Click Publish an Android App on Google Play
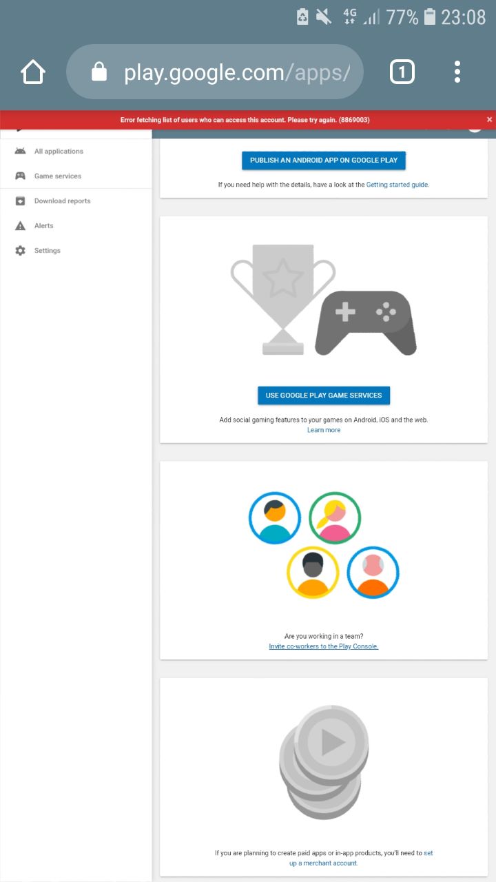The height and width of the screenshot is (882, 496). (324, 160)
